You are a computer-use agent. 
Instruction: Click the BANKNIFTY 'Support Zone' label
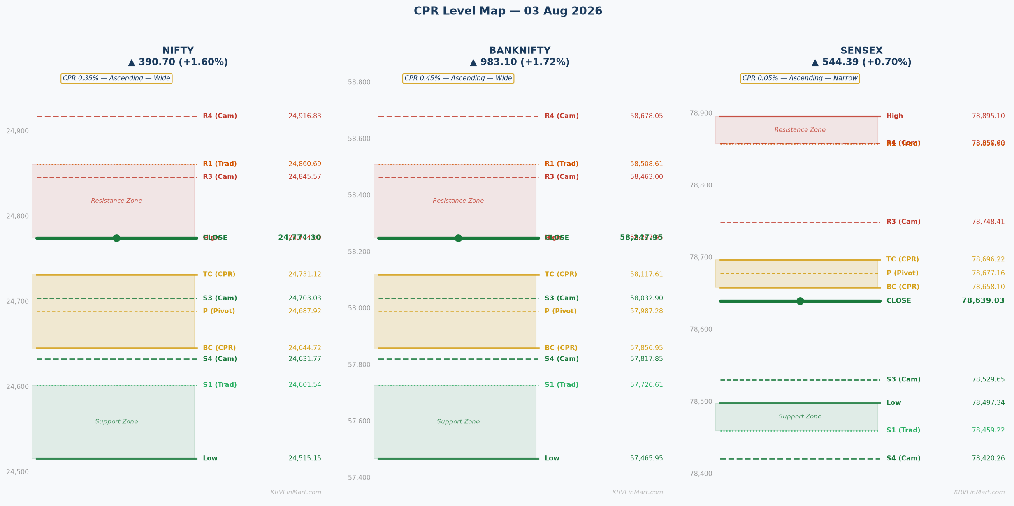(x=458, y=421)
